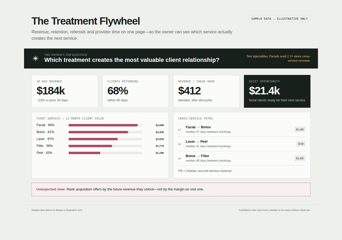Click the Peel 43% bar
This screenshot has height=240, width=342.
pos(105,153)
